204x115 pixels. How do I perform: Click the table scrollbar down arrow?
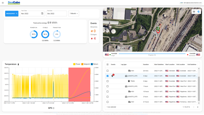[x=199, y=103]
